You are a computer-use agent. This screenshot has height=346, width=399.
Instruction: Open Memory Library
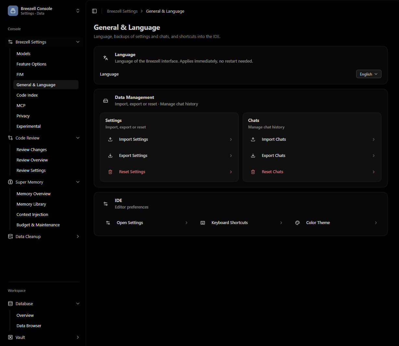click(x=46, y=204)
